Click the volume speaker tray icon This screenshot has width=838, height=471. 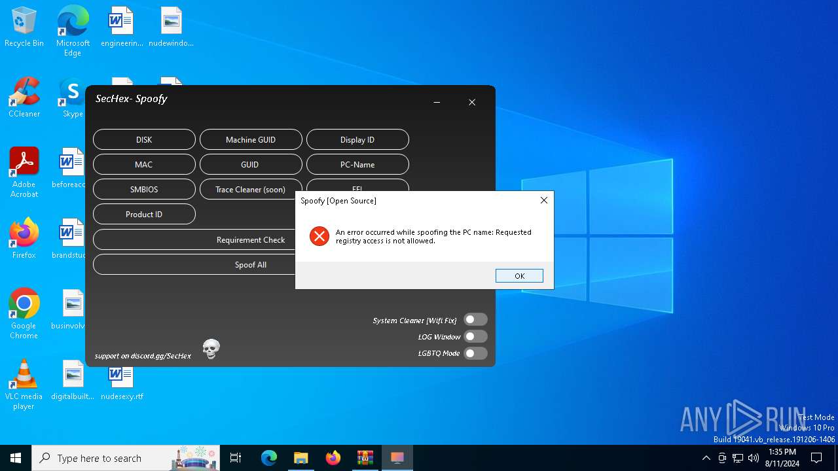pyautogui.click(x=754, y=458)
